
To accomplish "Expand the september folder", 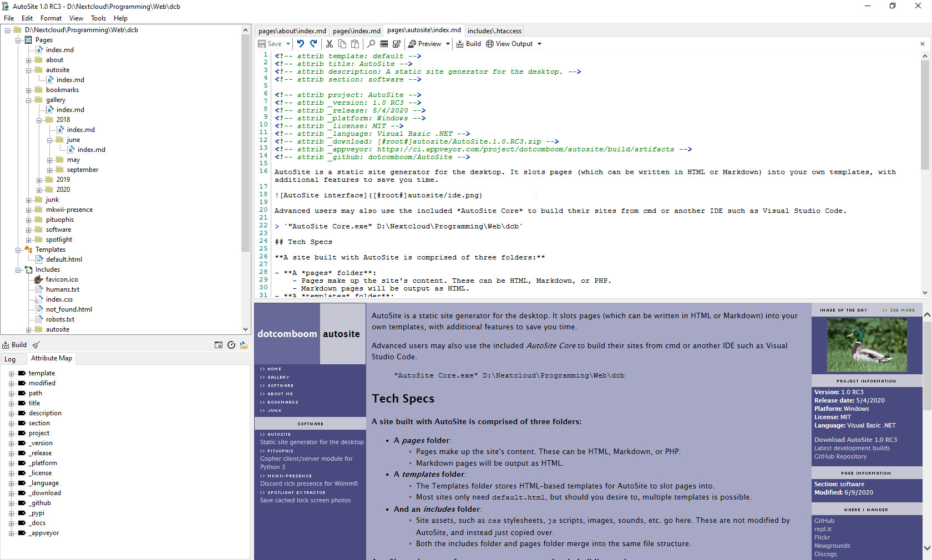I will [x=49, y=170].
